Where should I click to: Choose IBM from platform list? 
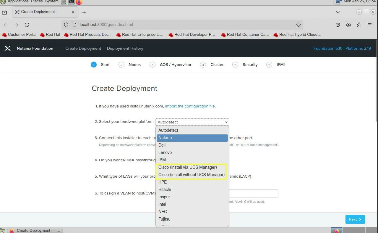[192, 160]
